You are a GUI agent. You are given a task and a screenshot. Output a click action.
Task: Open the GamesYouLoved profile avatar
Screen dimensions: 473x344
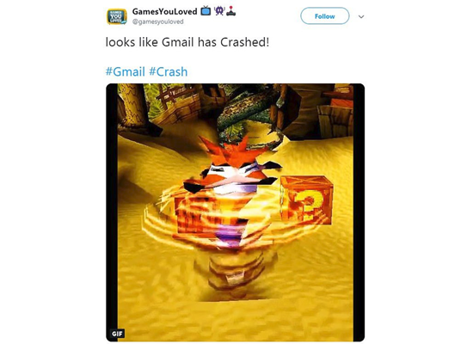(117, 16)
